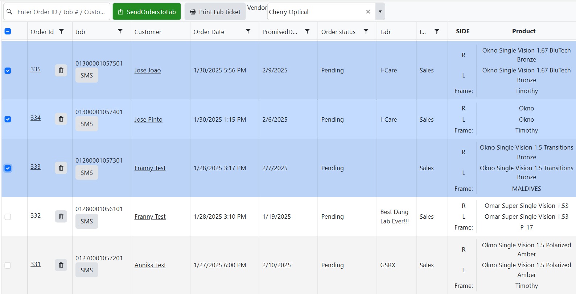Uncheck the order 334 row checkbox

(8, 119)
